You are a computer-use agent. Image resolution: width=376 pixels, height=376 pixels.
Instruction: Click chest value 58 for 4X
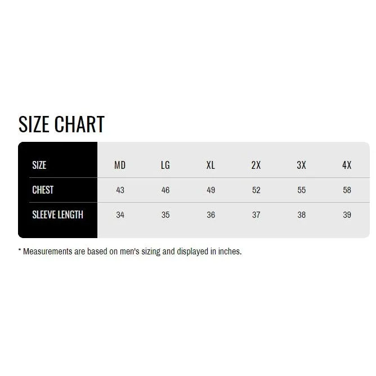pos(347,190)
